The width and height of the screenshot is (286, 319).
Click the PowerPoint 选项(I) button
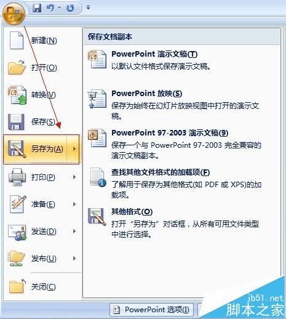click(152, 310)
